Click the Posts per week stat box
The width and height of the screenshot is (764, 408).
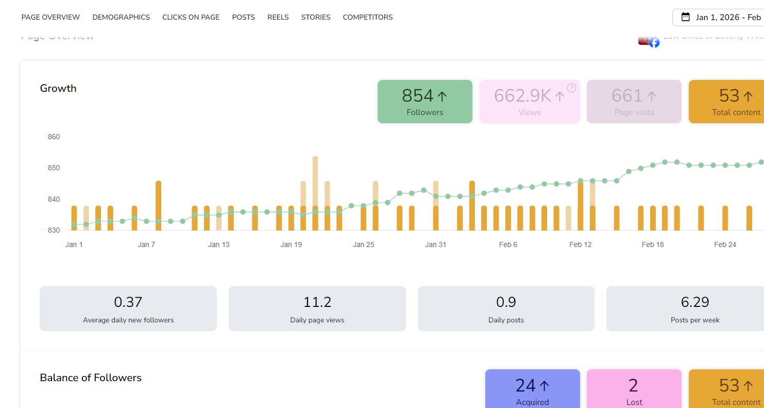click(685, 308)
